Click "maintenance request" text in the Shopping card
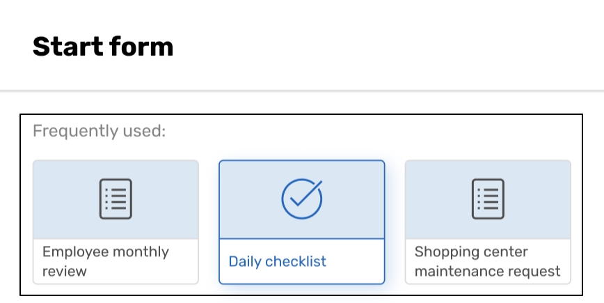Screen dimensions: 604x303 (x=487, y=271)
